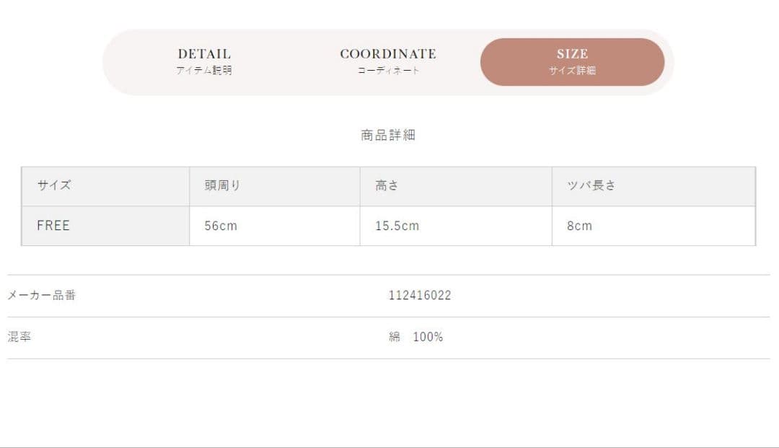Click the 綿 100% composition text
The image size is (779, 448).
(x=416, y=337)
